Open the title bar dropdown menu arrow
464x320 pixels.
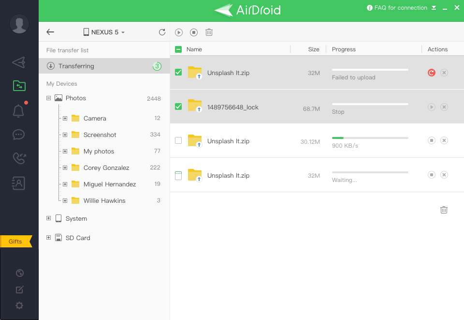[x=434, y=8]
